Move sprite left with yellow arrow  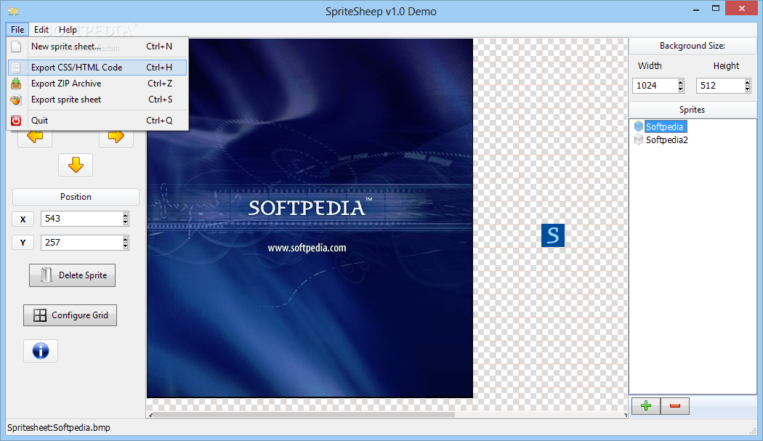[x=35, y=137]
